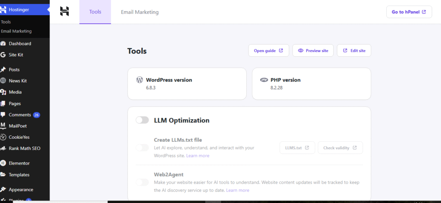The height and width of the screenshot is (203, 441).
Task: Open the Rank Math SEO menu item
Action: [25, 148]
